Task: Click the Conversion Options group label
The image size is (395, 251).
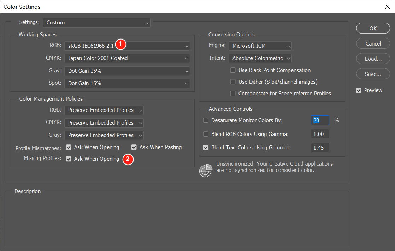Action: click(x=231, y=35)
